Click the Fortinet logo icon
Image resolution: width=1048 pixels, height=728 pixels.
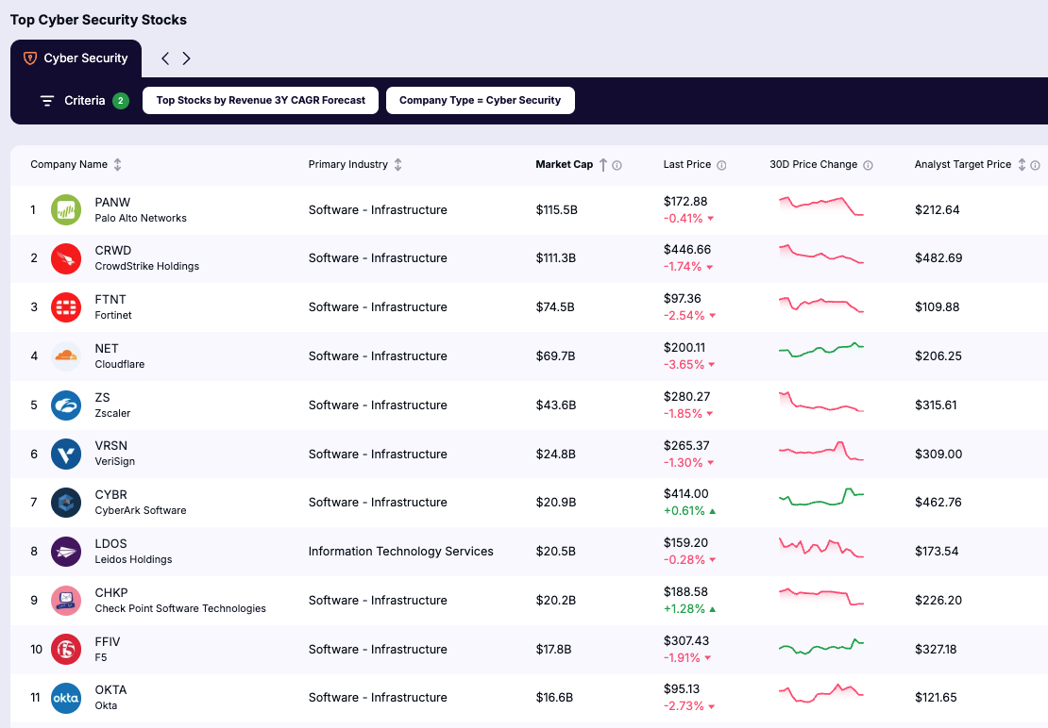(x=66, y=307)
